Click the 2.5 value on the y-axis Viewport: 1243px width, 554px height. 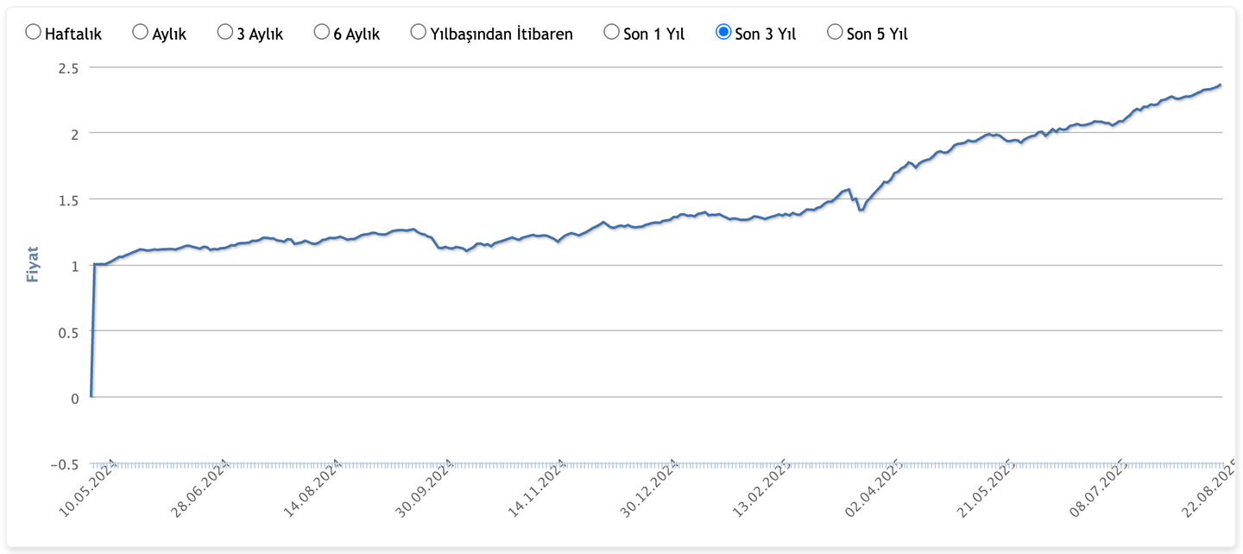pyautogui.click(x=68, y=67)
